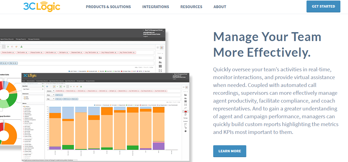The image size is (348, 162).
Task: Click the 3CLogic logo in header
Action: (x=41, y=6)
